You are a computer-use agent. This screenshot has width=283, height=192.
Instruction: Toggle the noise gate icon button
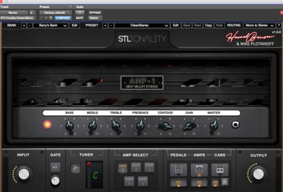pos(55,168)
